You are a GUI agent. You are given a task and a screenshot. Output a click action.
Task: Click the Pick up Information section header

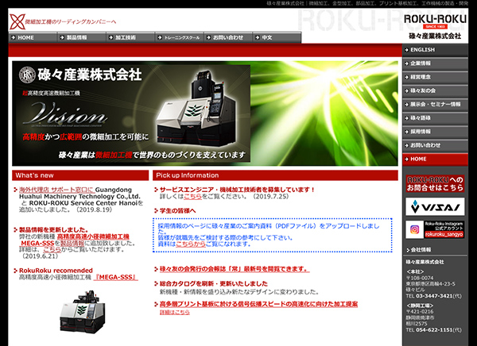[275, 175]
